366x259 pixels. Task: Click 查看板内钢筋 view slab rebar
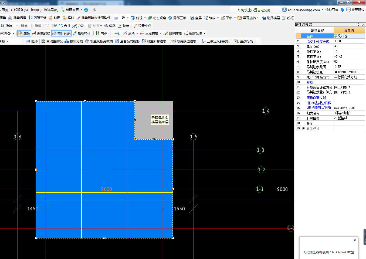[127, 41]
